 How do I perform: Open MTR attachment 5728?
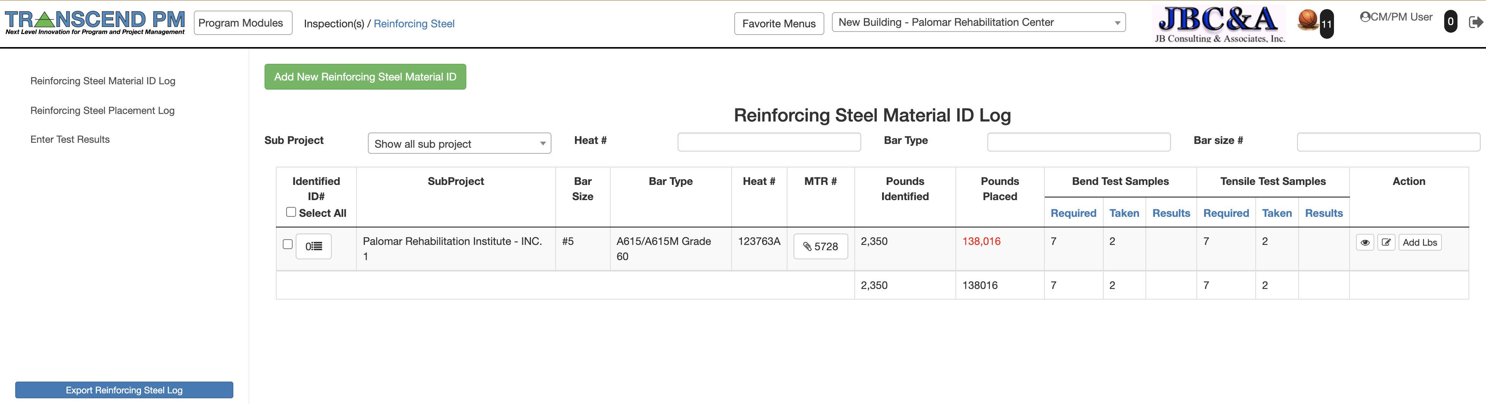pyautogui.click(x=821, y=247)
